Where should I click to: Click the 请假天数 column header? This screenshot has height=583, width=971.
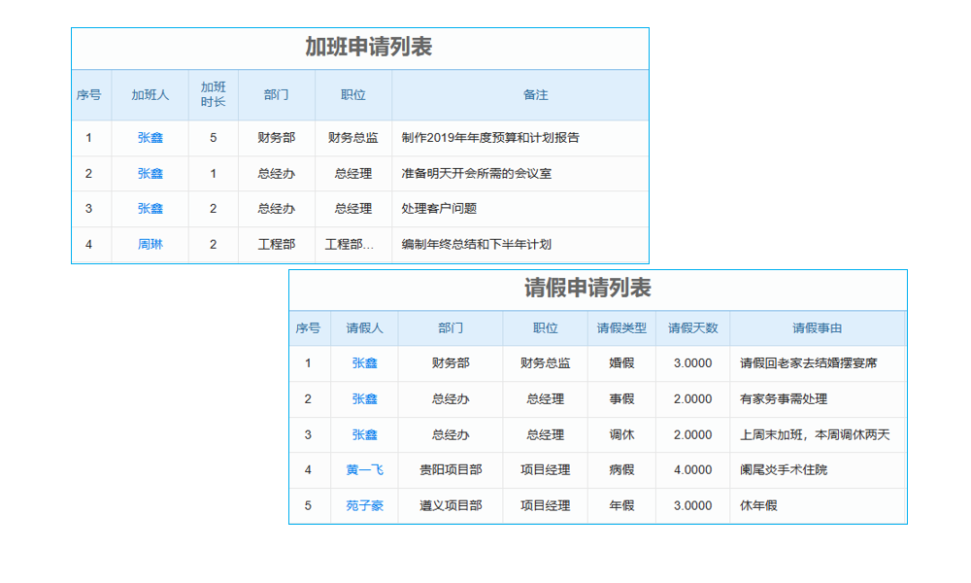click(x=692, y=327)
